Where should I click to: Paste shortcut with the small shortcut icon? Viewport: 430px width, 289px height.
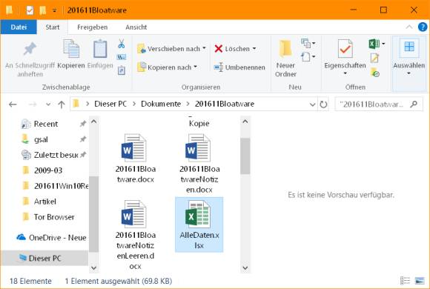pyautogui.click(x=121, y=70)
